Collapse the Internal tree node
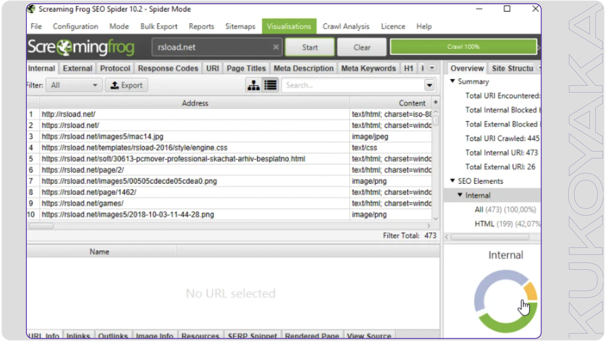 tap(460, 195)
